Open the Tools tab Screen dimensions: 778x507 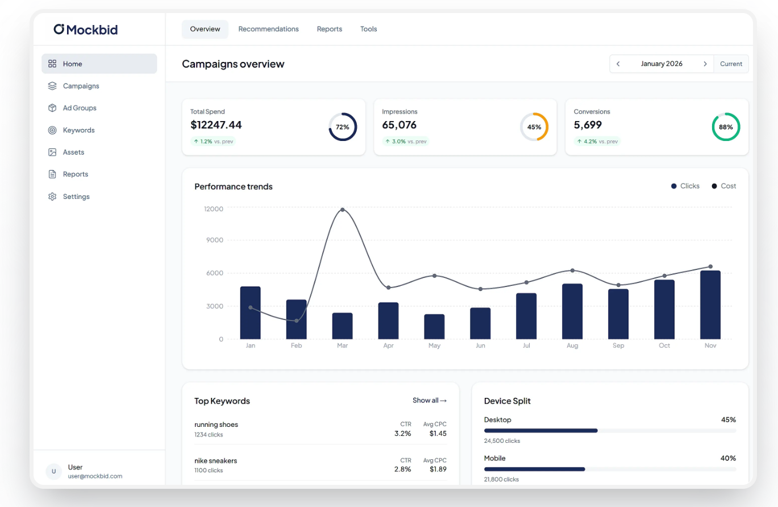point(368,29)
